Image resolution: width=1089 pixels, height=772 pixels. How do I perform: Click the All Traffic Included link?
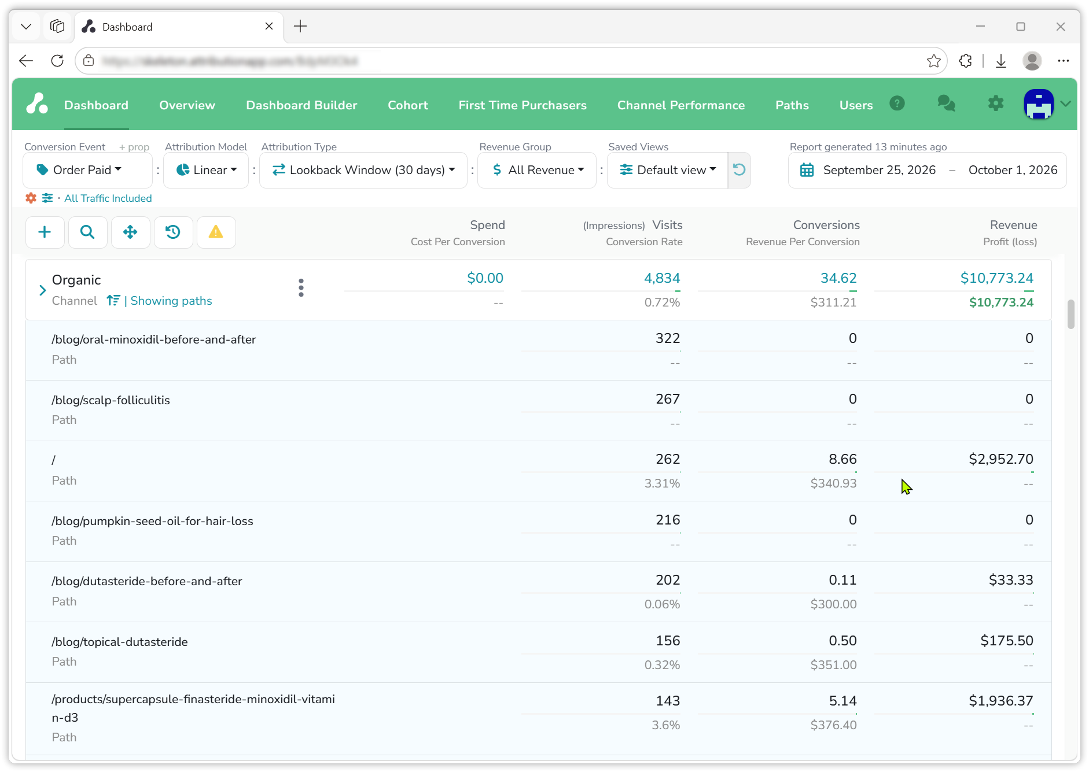[x=108, y=198]
